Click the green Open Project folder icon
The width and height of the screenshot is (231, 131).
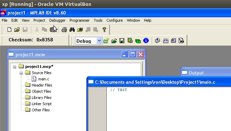(114, 41)
